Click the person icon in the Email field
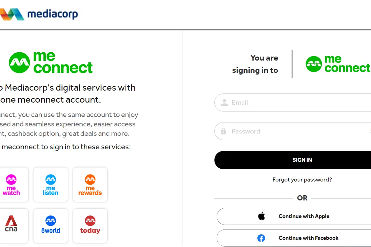 point(224,103)
